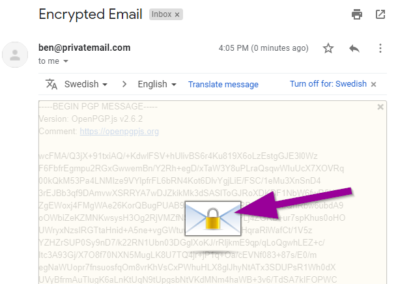
Task: Click the sender's profile avatar
Action: tap(14, 55)
